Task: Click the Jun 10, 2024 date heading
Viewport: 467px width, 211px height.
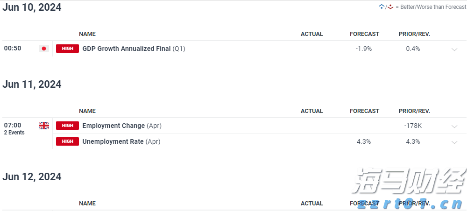Action: point(32,7)
